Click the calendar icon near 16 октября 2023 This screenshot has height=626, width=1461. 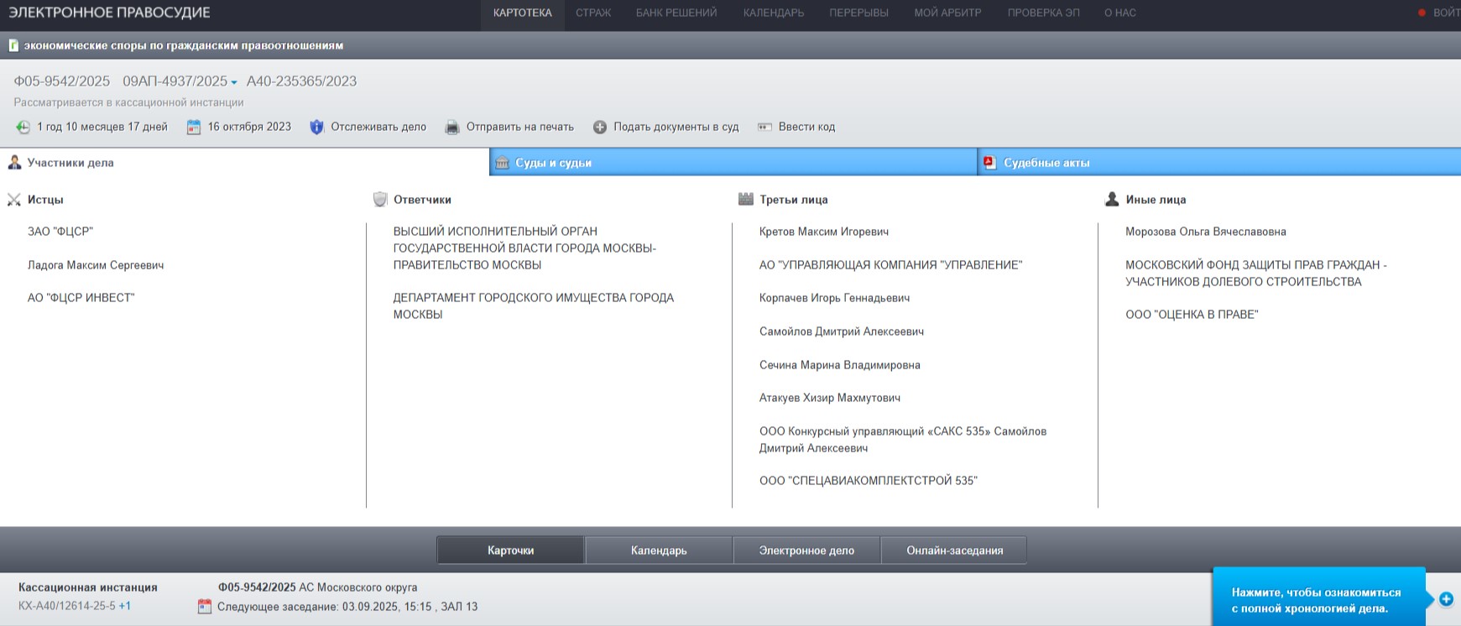pos(194,128)
